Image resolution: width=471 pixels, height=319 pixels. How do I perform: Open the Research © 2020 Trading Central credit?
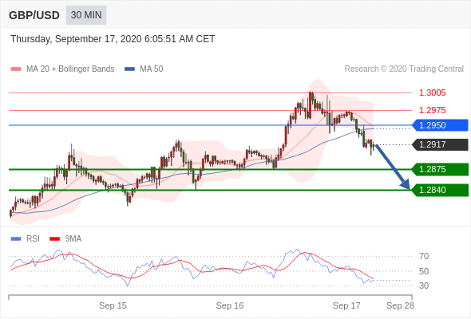point(404,69)
